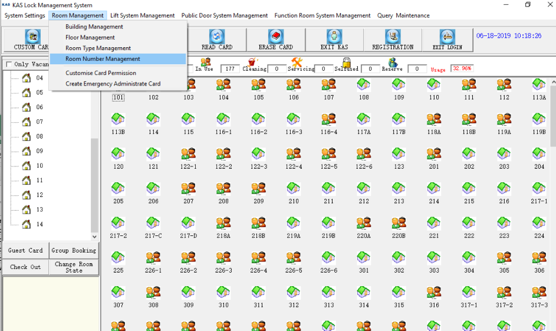Click the EXIT KAS toolbar icon

click(334, 36)
